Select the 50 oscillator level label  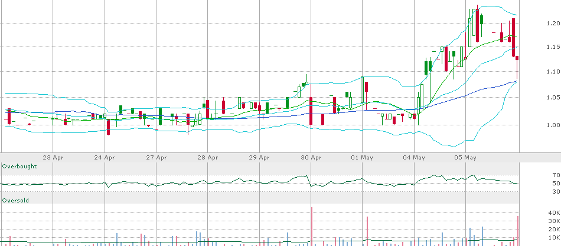[556, 184]
